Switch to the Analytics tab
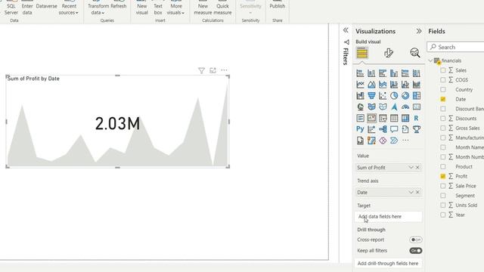The width and height of the screenshot is (484, 272). (x=415, y=53)
